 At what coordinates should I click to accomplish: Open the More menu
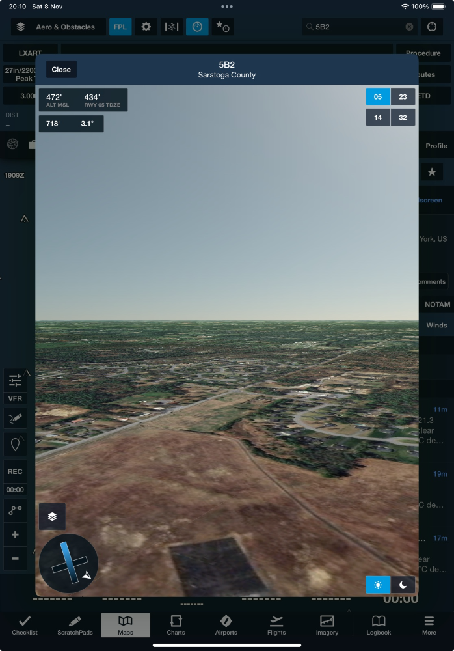pyautogui.click(x=429, y=625)
